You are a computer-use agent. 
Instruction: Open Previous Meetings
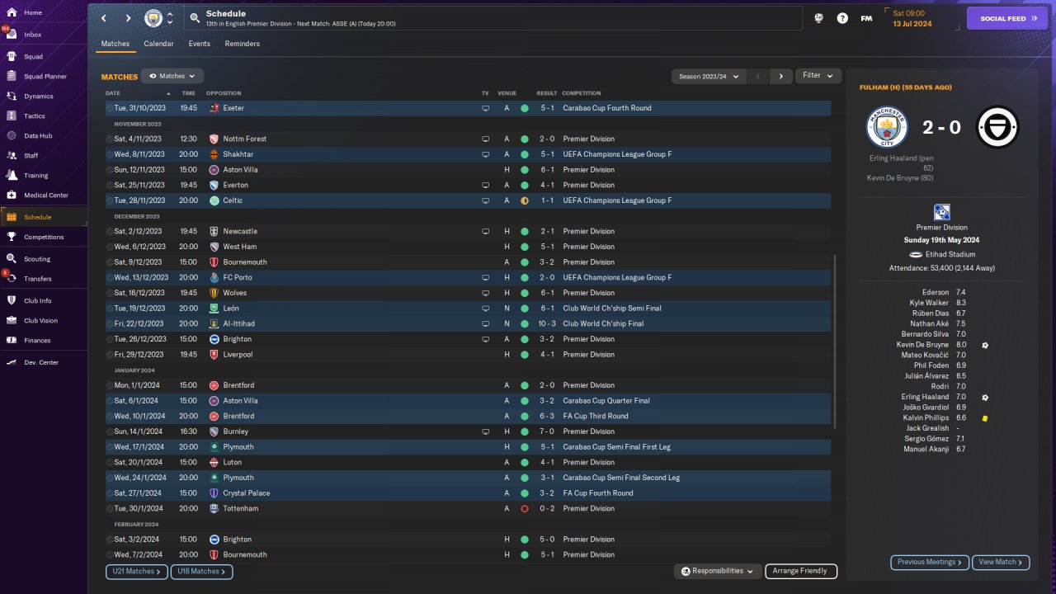tap(930, 562)
